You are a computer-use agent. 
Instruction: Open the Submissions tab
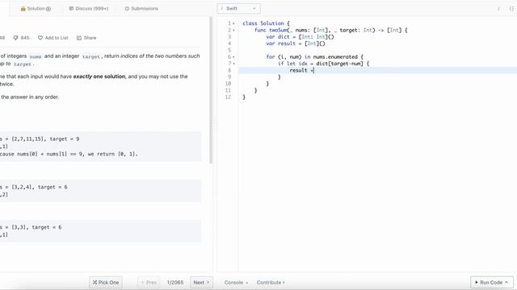(141, 9)
